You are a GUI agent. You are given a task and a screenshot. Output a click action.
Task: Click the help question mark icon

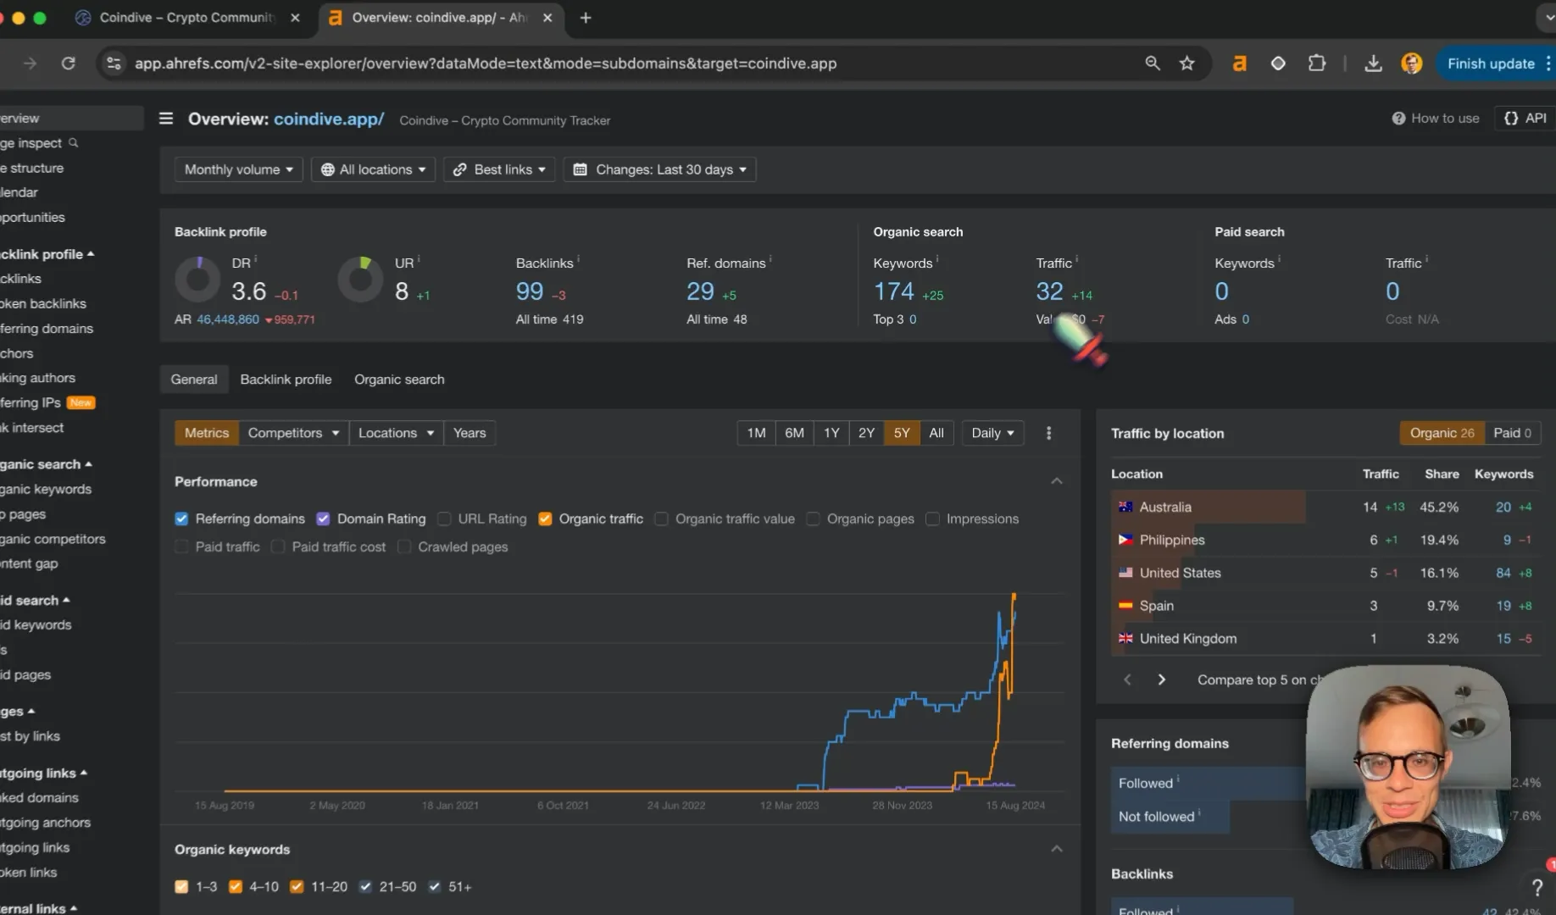1537,887
